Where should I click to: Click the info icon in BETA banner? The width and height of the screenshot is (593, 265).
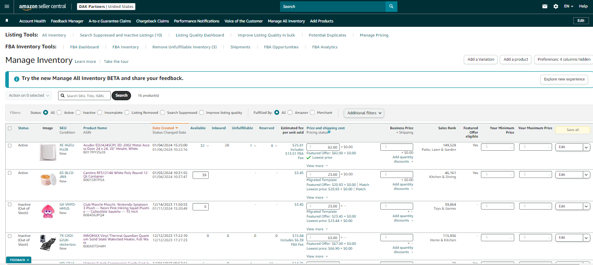point(17,79)
